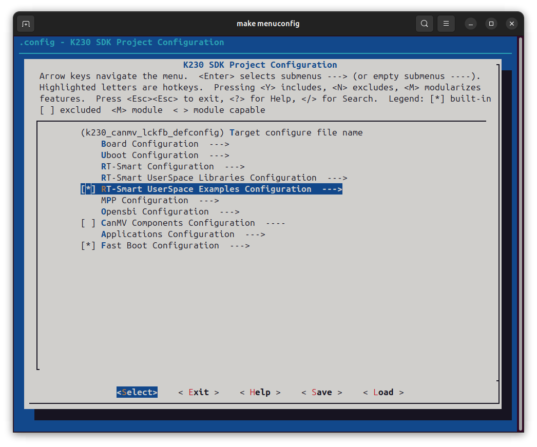Viewport: 537px width, 447px height.
Task: Click the Select button
Action: pos(137,392)
